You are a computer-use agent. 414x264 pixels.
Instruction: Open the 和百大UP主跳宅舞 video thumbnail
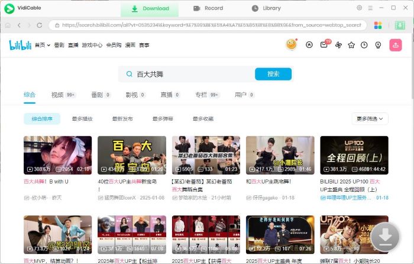point(280,156)
